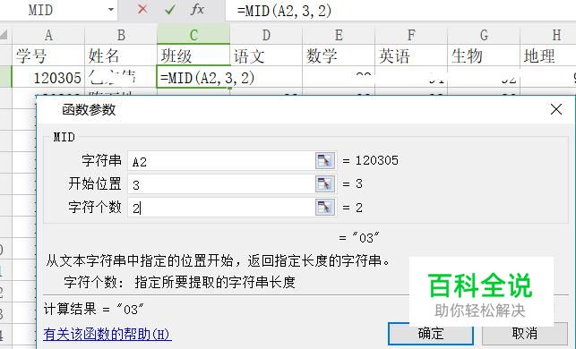
Task: Click the 取消 button
Action: tap(525, 334)
